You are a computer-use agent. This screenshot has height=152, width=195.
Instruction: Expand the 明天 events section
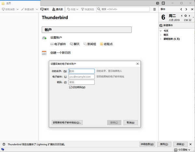pyautogui.click(x=161, y=35)
